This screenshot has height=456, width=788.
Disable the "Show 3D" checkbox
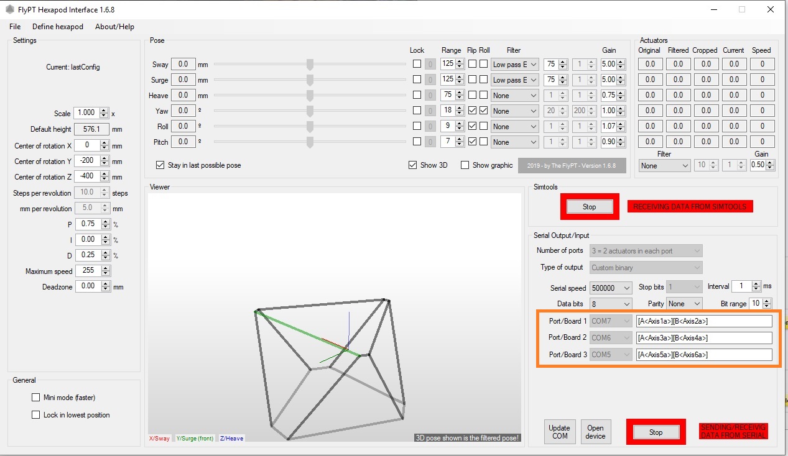pyautogui.click(x=412, y=165)
